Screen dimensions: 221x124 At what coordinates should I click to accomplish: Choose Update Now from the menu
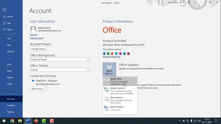coord(120,81)
